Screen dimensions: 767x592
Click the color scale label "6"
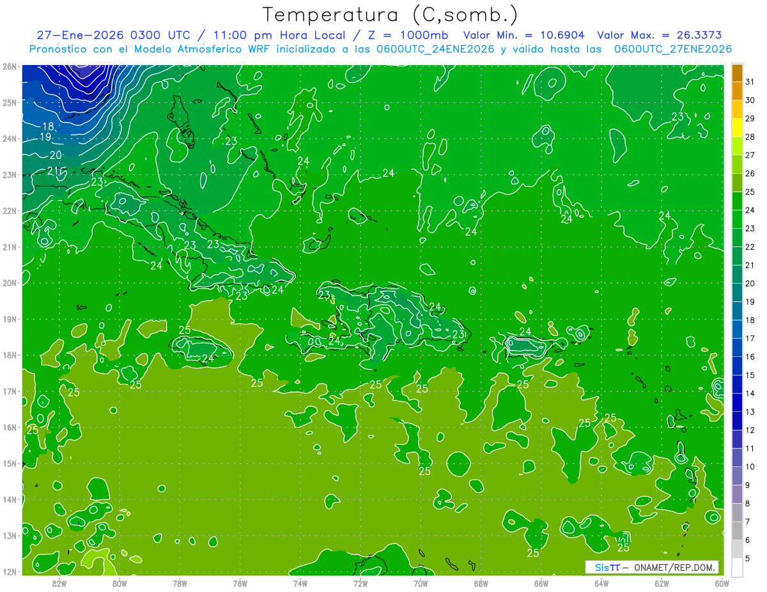[748, 540]
